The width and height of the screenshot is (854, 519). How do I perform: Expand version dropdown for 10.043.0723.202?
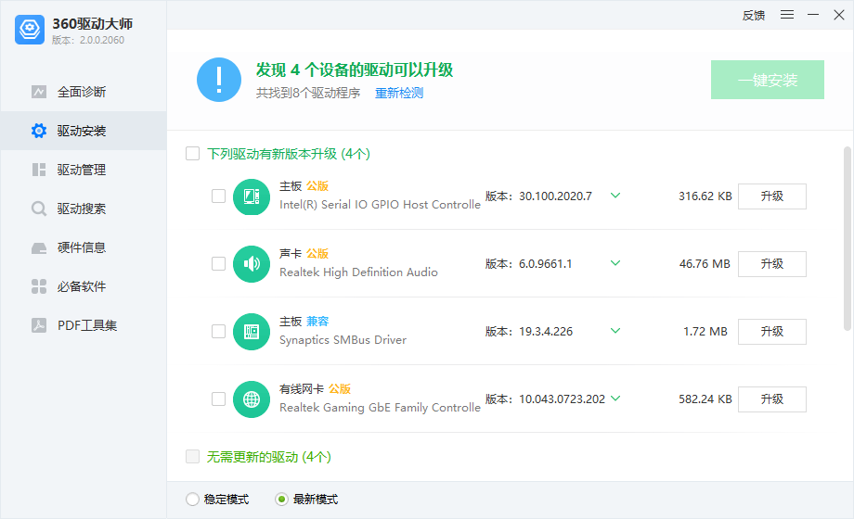point(615,399)
